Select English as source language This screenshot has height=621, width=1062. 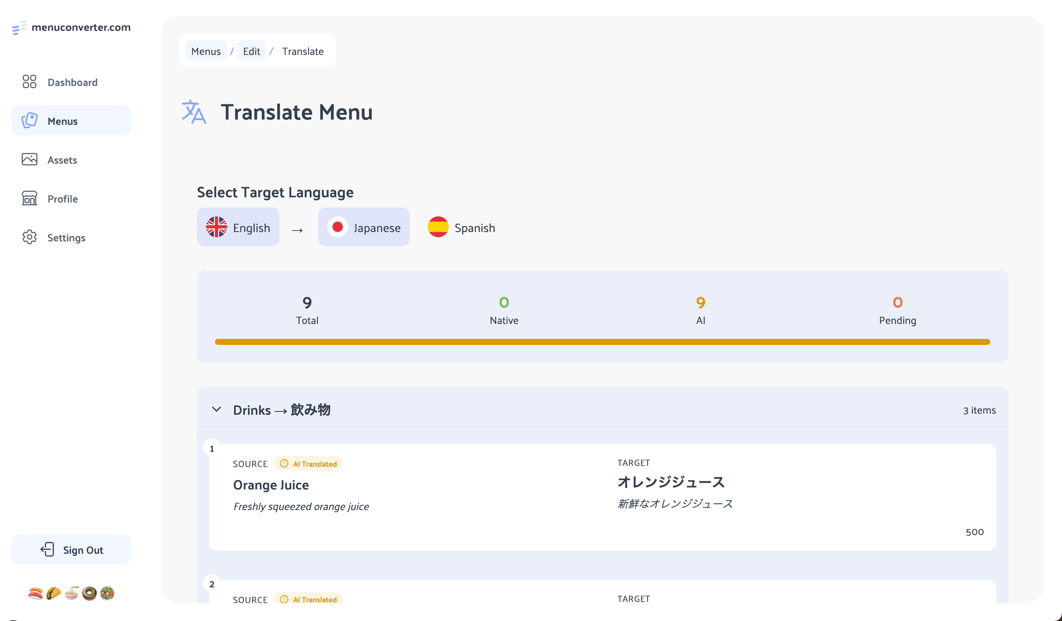[x=238, y=227]
